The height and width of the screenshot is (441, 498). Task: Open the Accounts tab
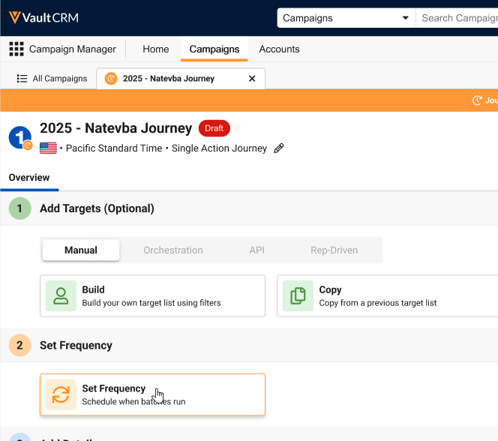[279, 49]
